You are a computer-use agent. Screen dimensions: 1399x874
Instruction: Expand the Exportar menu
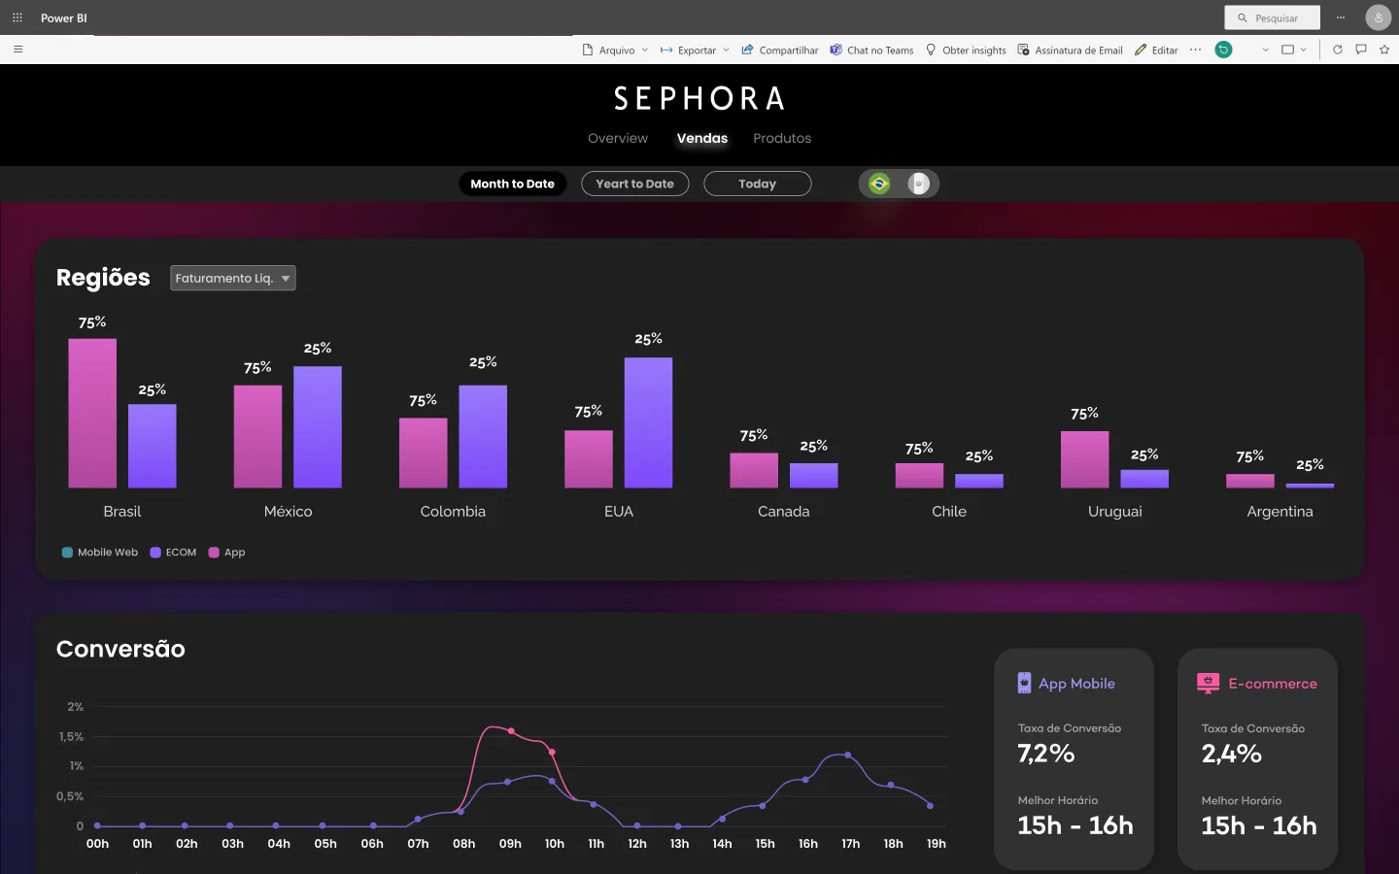click(x=695, y=50)
